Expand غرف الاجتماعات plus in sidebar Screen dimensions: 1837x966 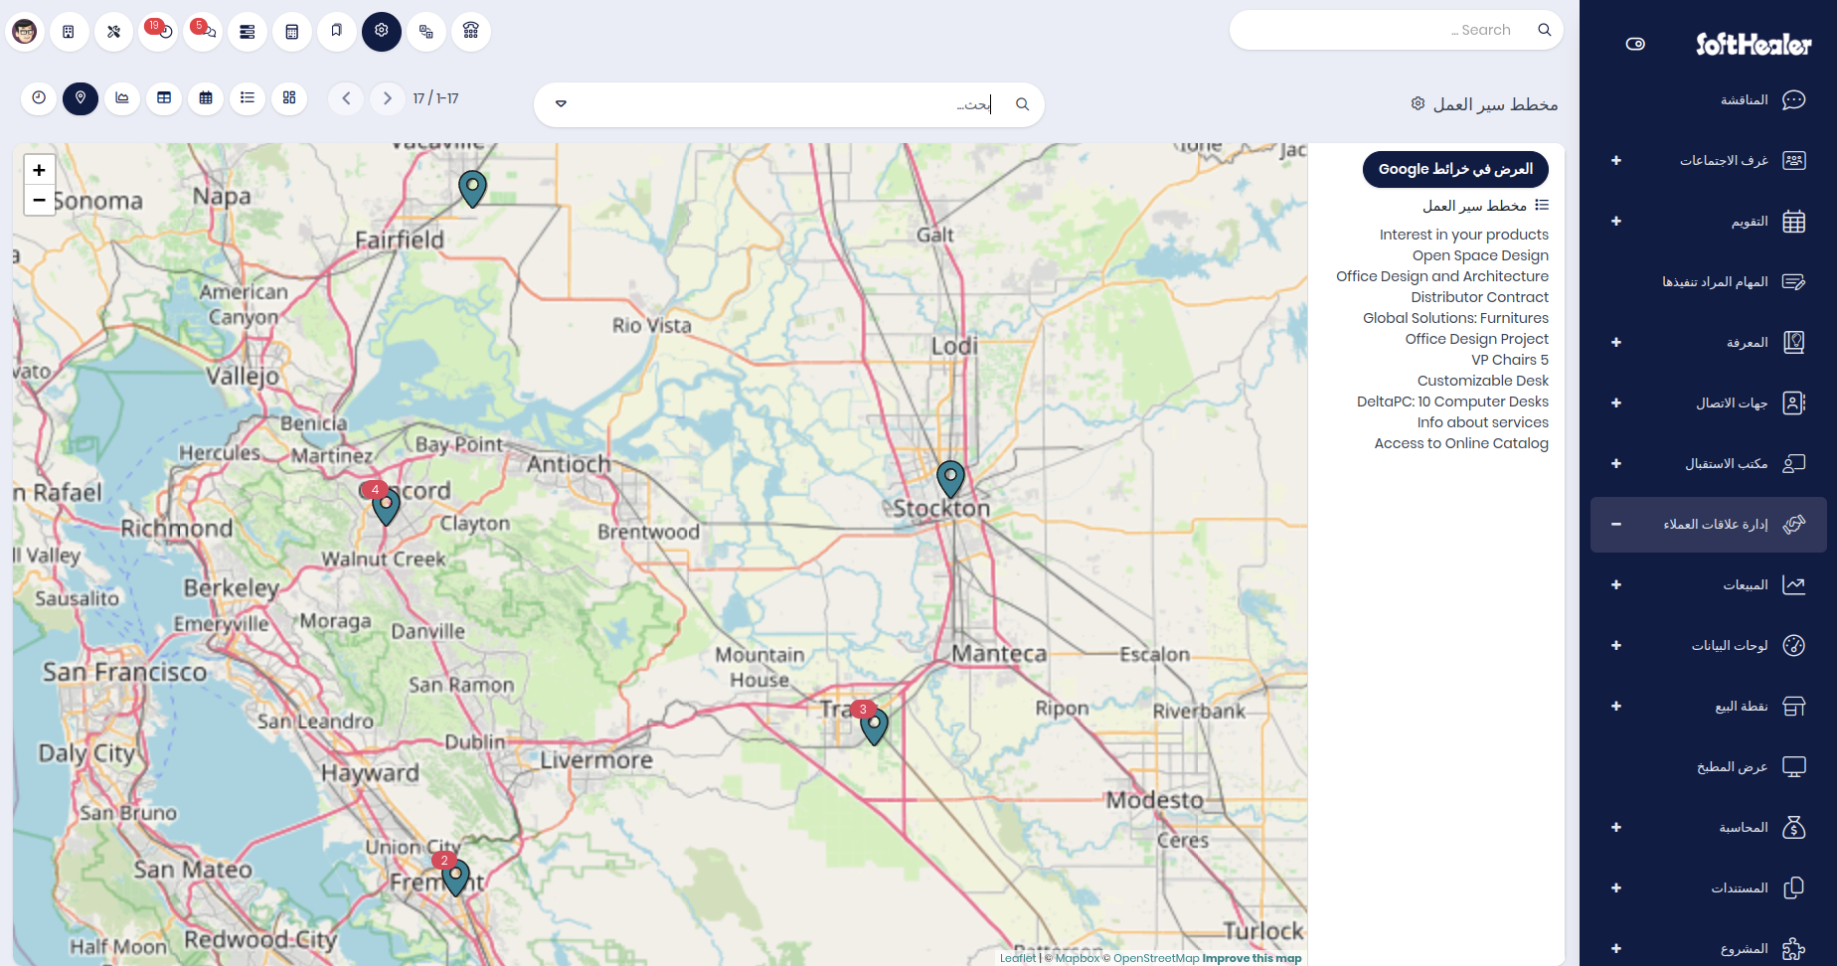pyautogui.click(x=1616, y=160)
